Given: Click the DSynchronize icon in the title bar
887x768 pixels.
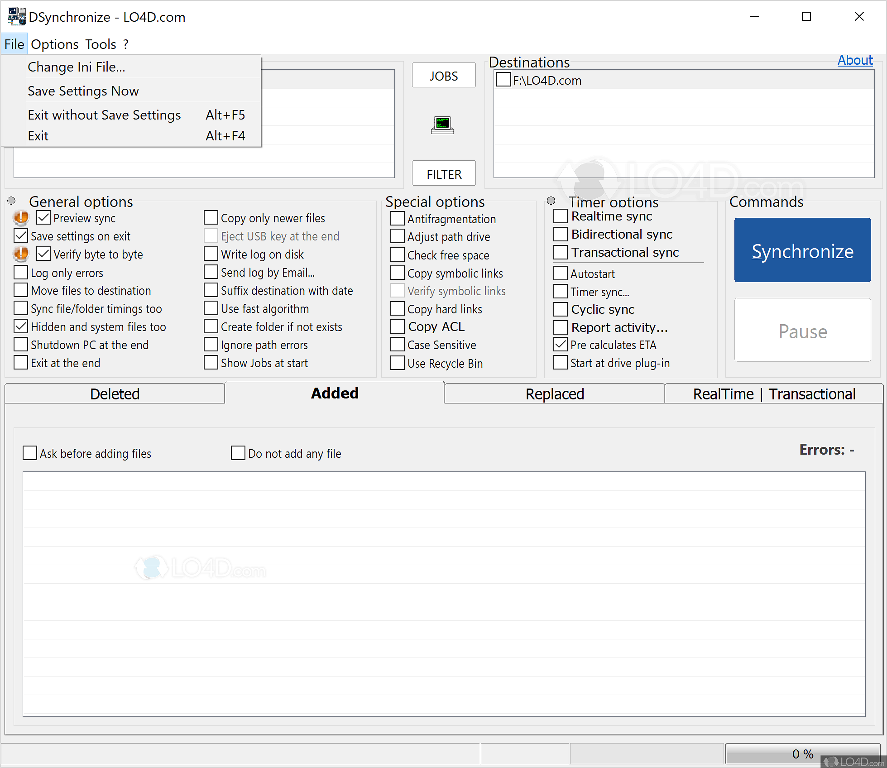Looking at the screenshot, I should (x=17, y=16).
